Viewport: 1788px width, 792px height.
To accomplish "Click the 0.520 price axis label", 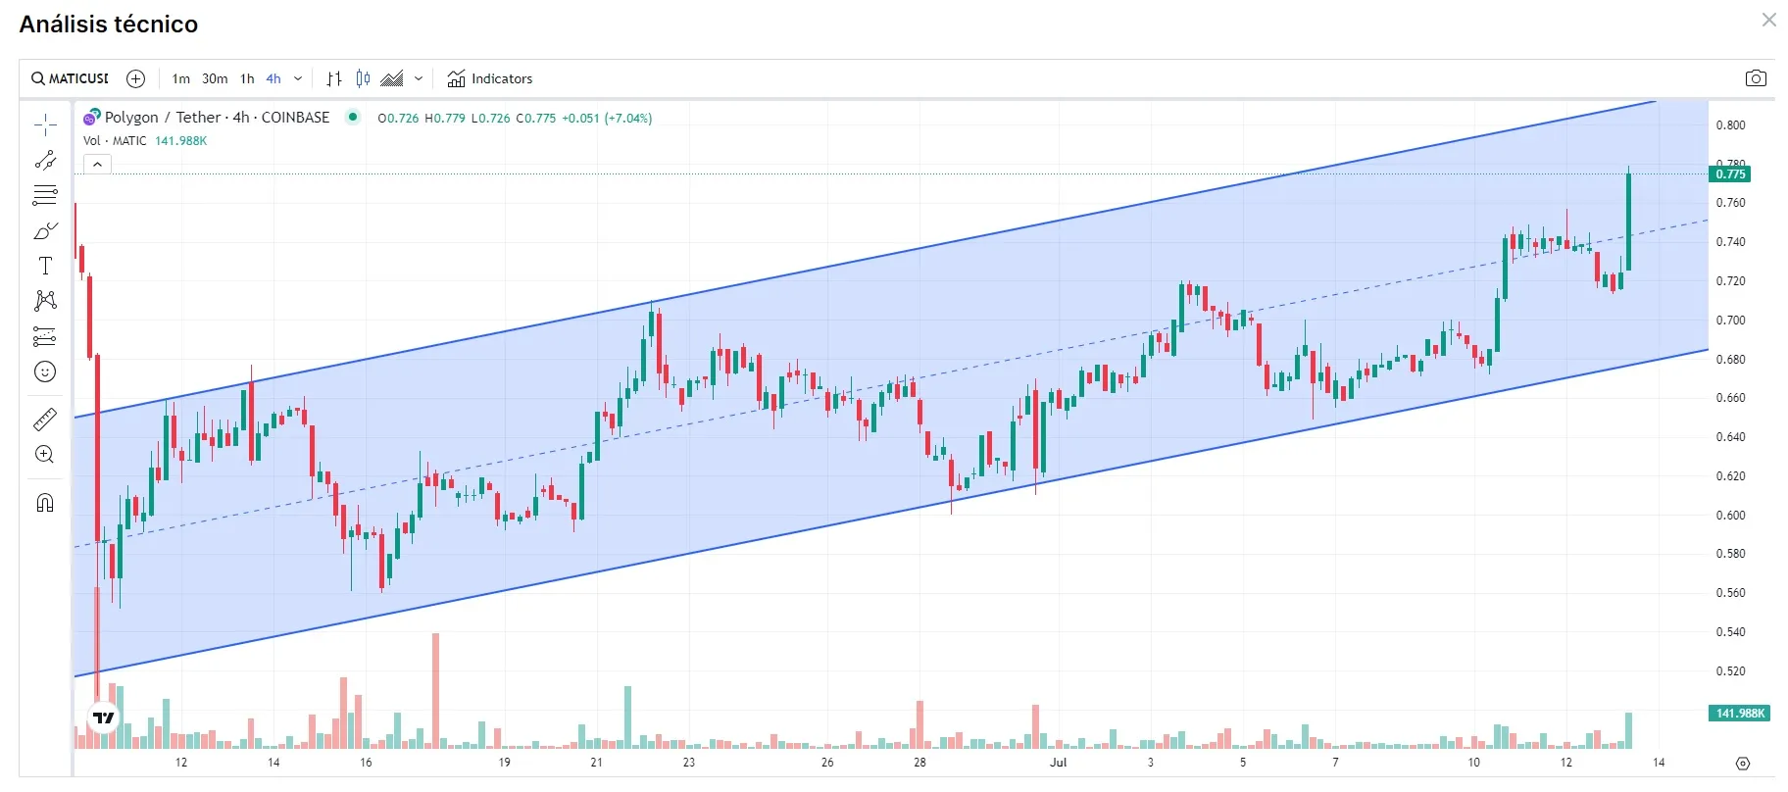I will coord(1730,671).
